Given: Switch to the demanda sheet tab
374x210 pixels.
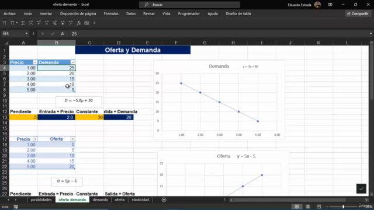Looking at the screenshot, I should (100, 199).
